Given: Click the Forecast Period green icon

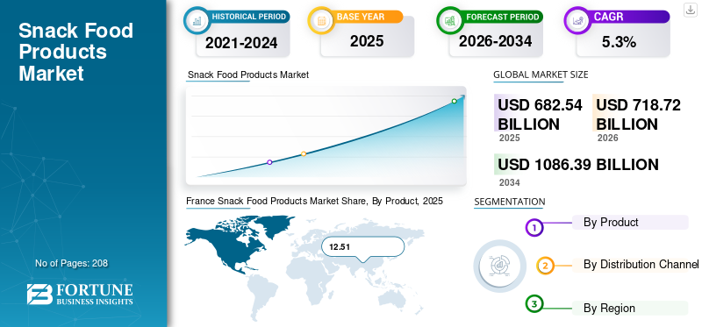Looking at the screenshot, I should 449,20.
